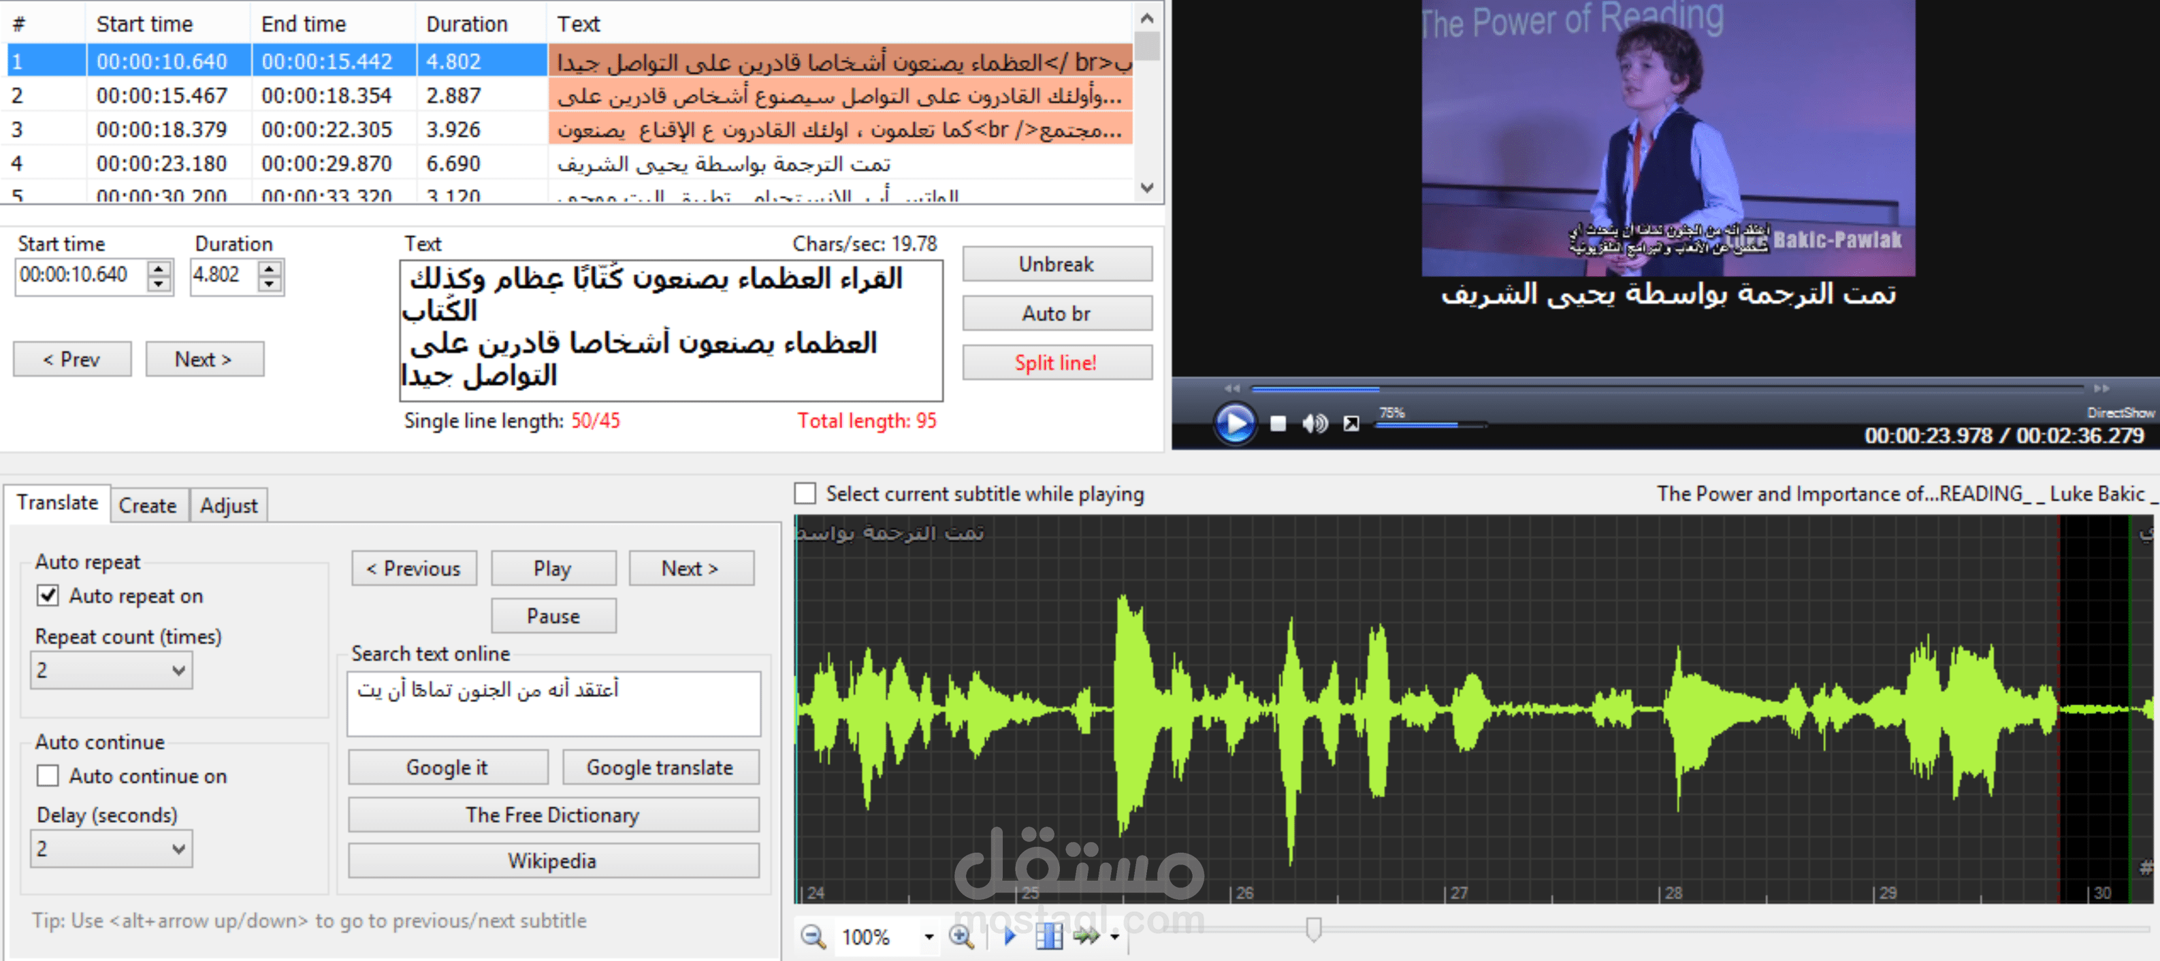Zoom out the waveform

(813, 936)
